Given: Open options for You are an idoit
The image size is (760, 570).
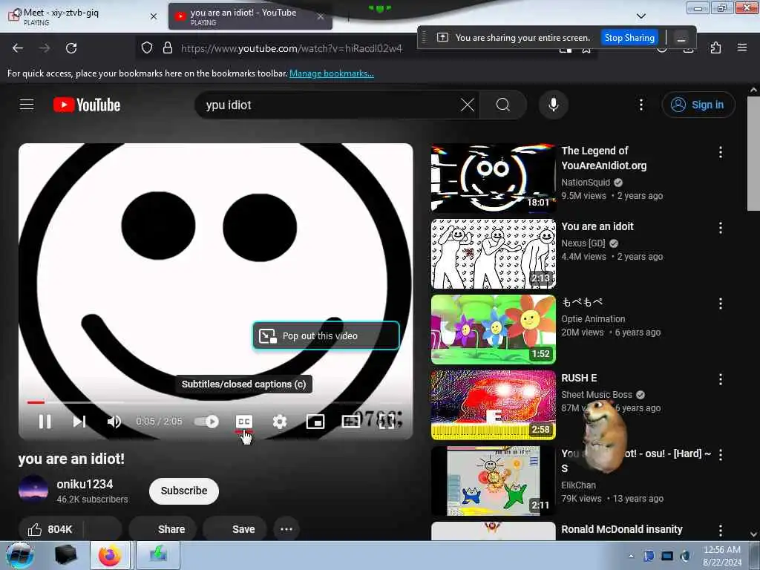Looking at the screenshot, I should (721, 228).
